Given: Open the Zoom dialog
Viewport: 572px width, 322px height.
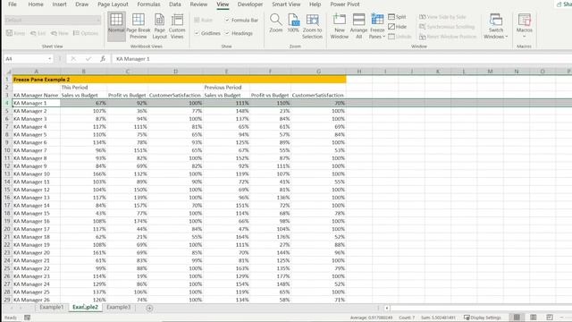Looking at the screenshot, I should pyautogui.click(x=276, y=23).
